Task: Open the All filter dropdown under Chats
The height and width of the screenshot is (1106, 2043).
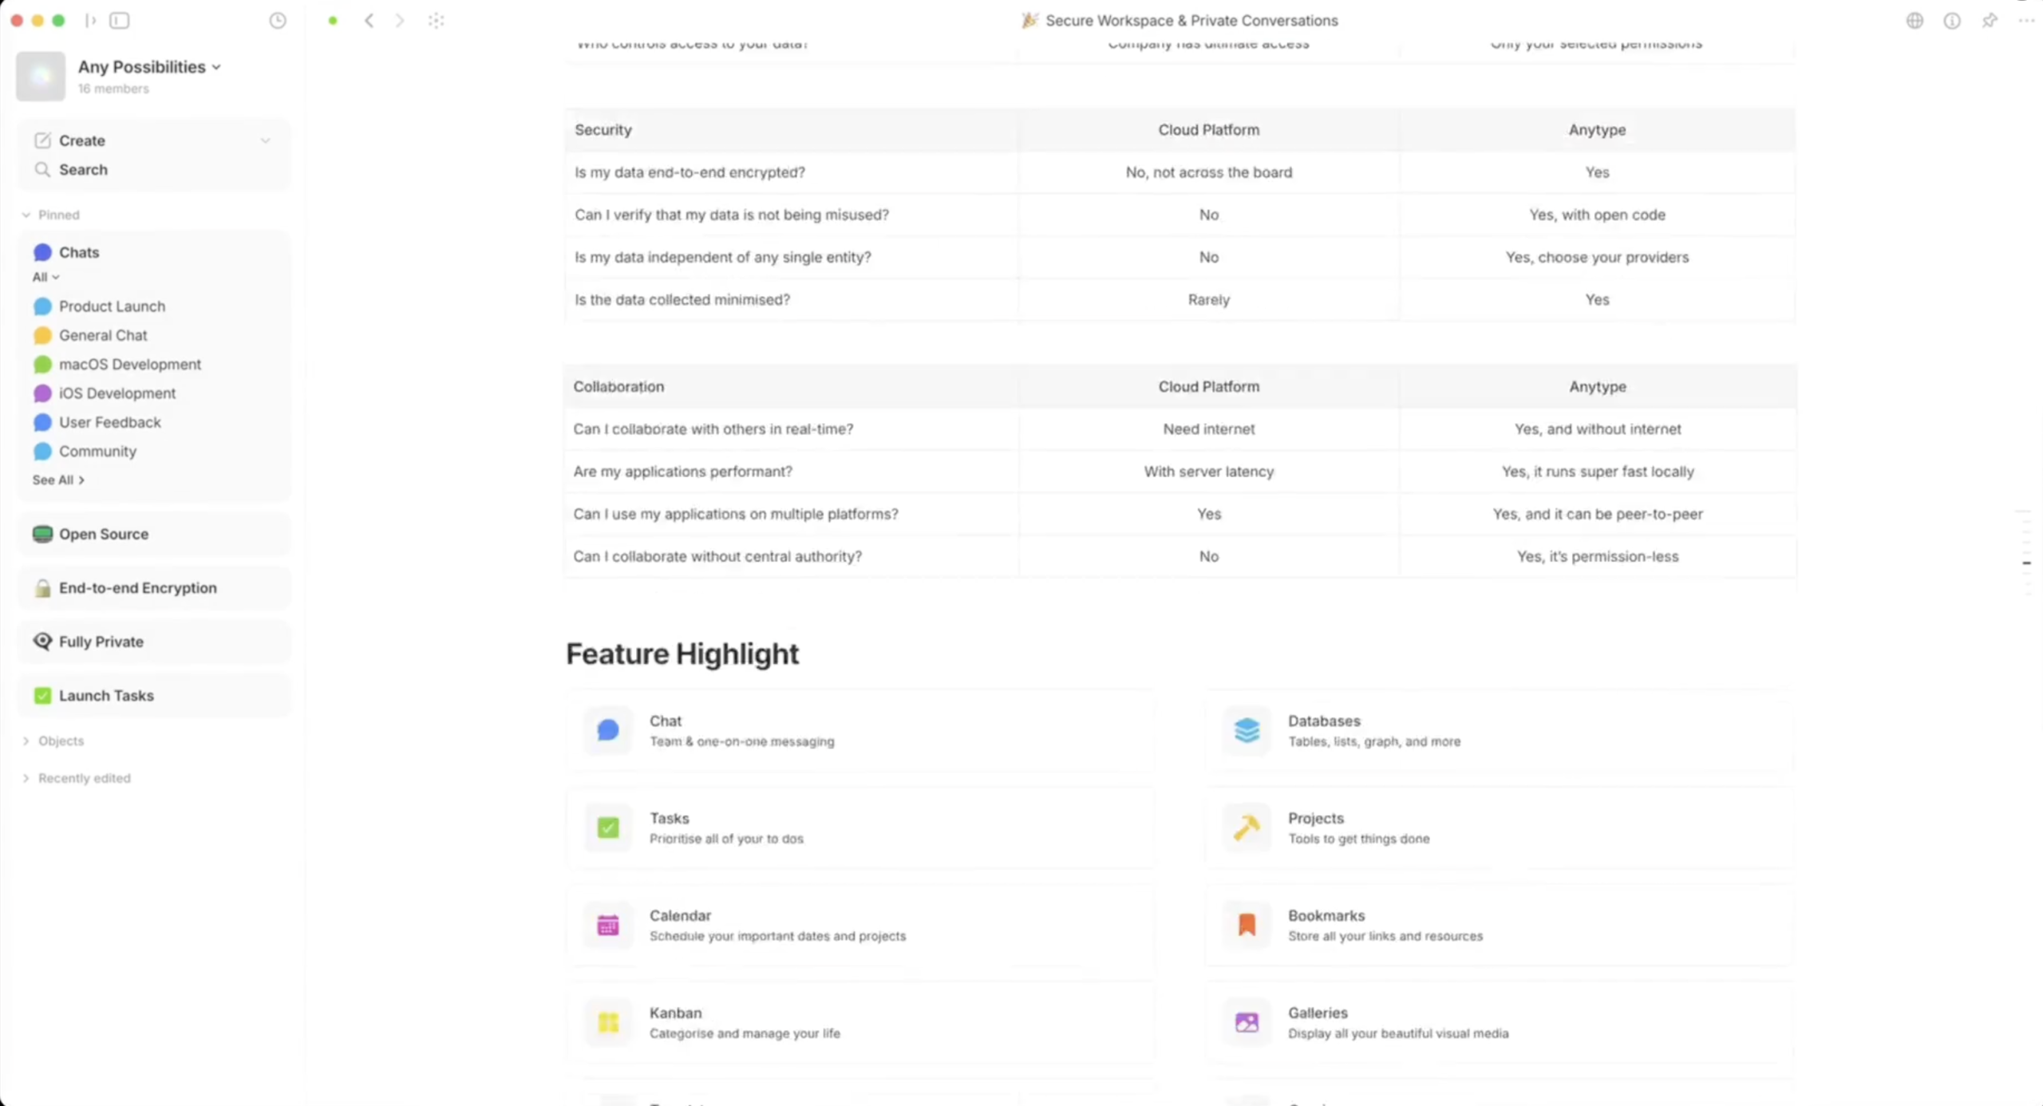Action: [x=45, y=277]
